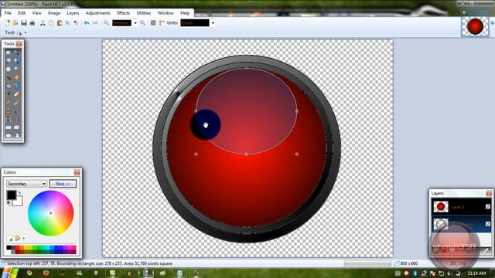Select the Color Picker tool

[16, 103]
